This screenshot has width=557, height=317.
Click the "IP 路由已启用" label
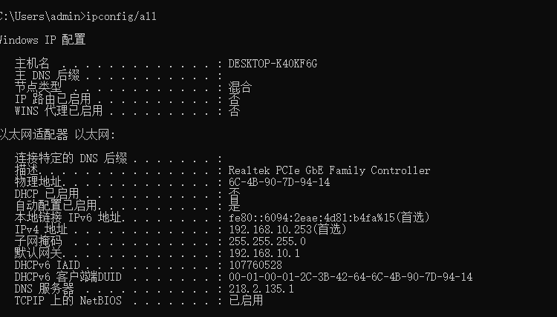[52, 99]
